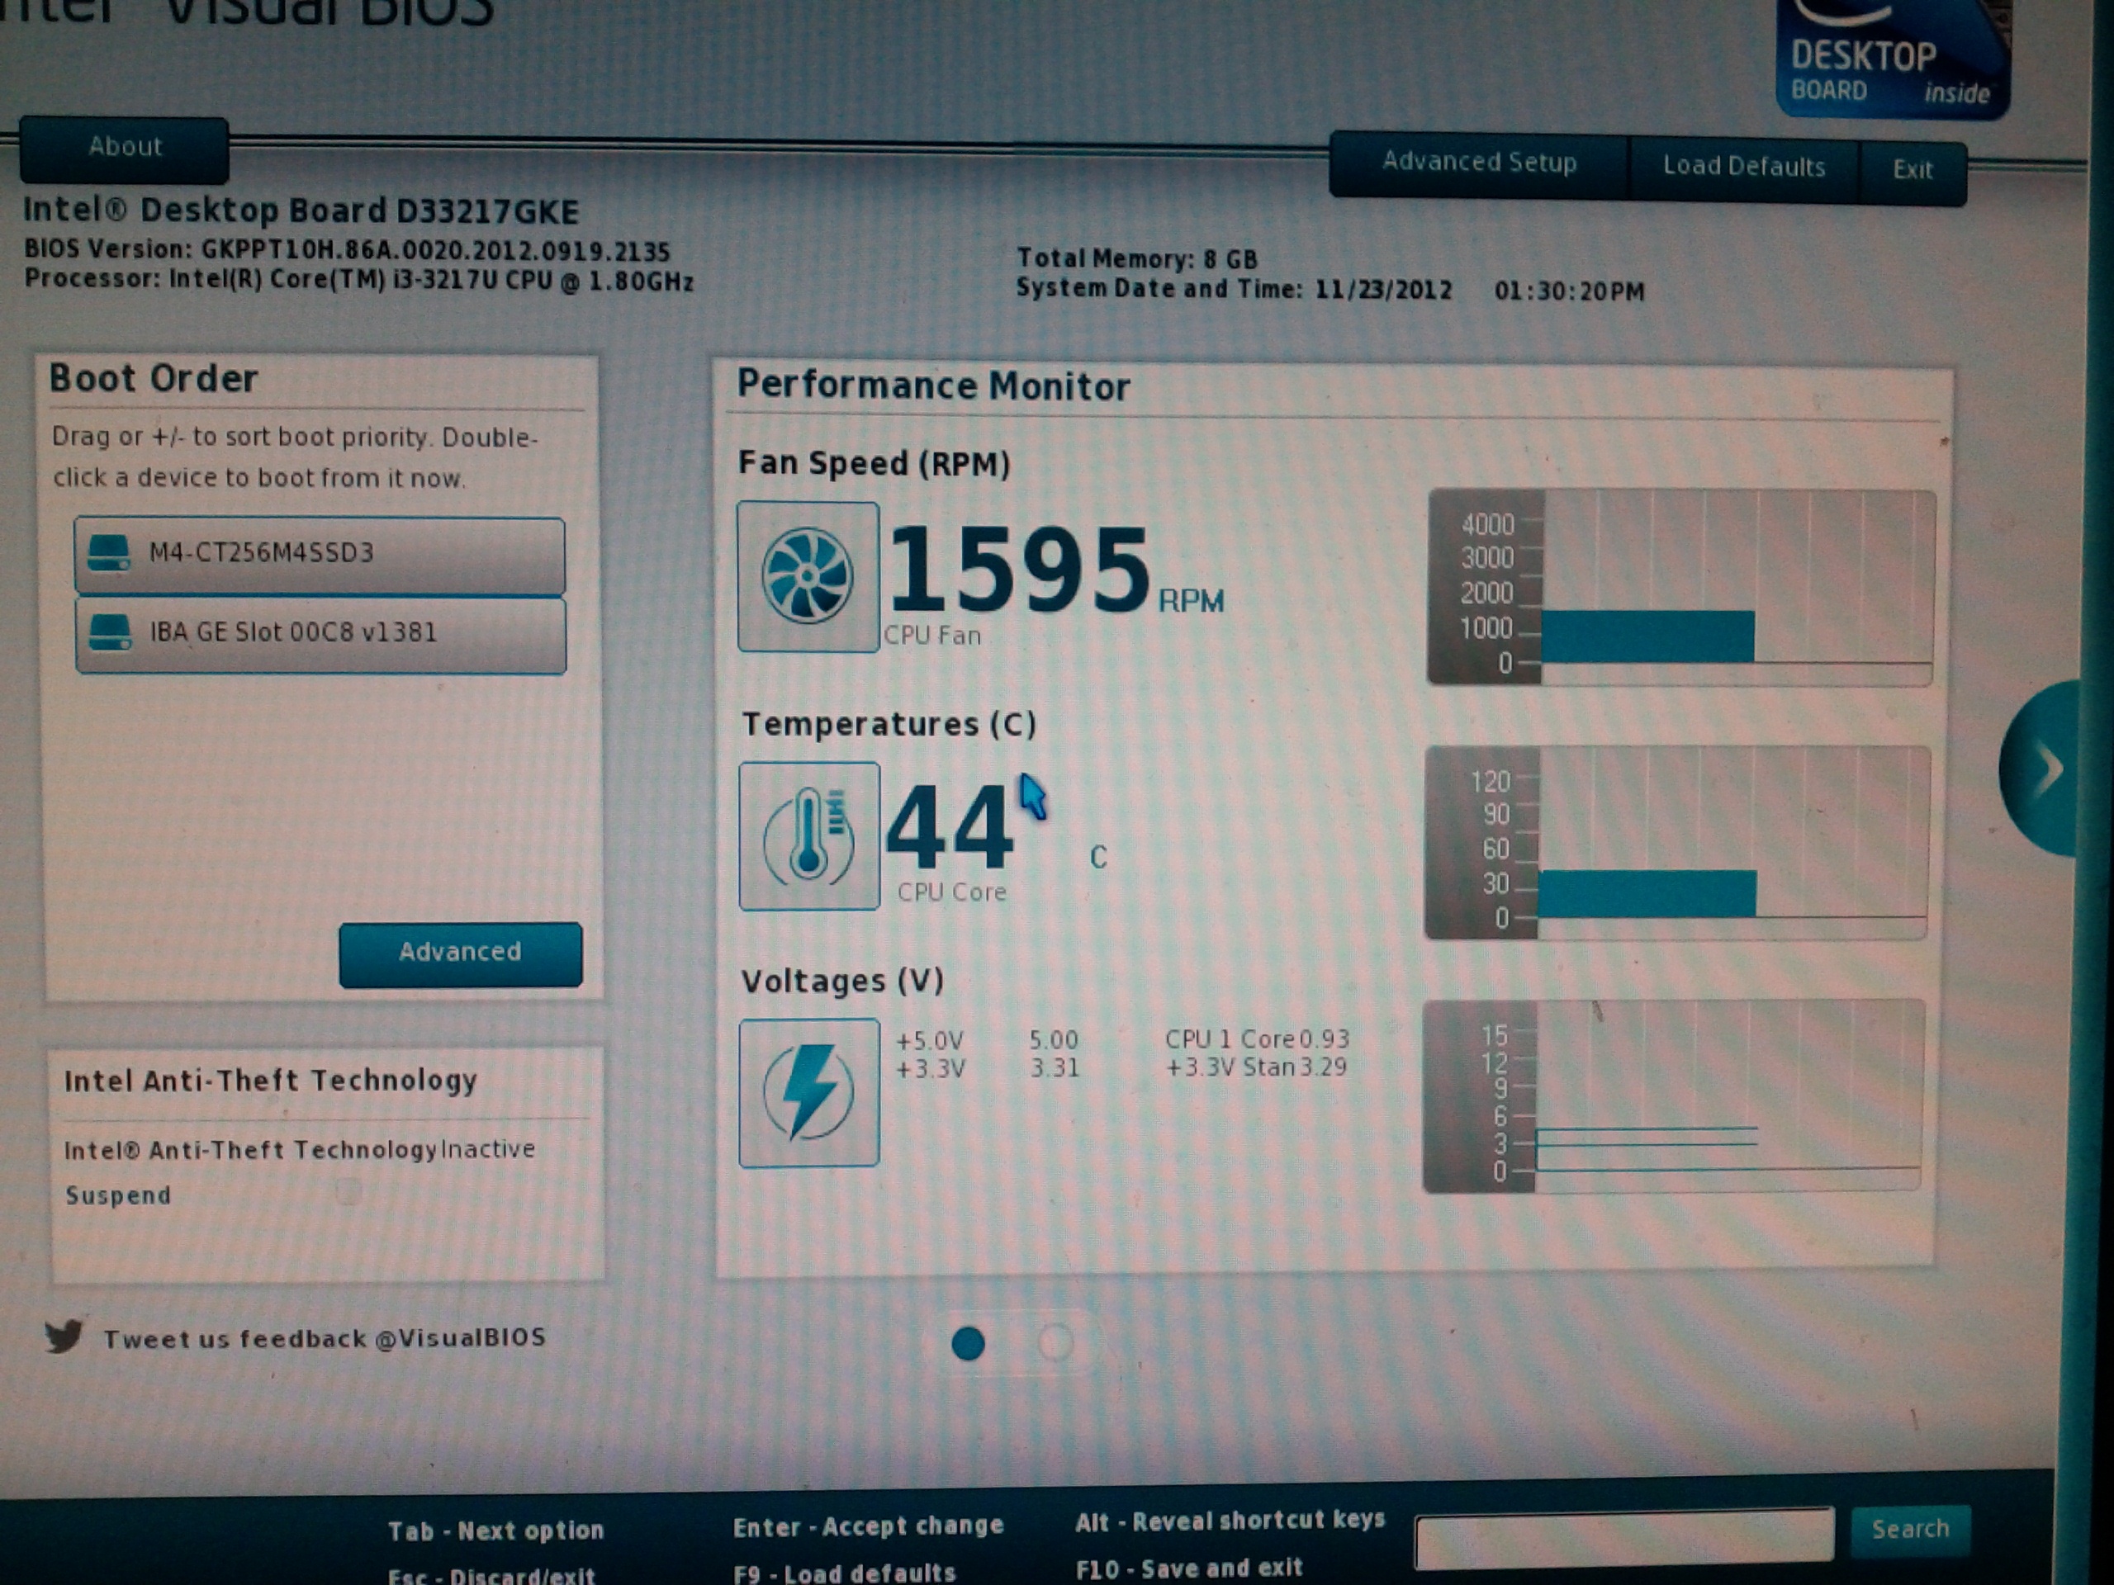Click the fan speed RPM graph
Image resolution: width=2114 pixels, height=1585 pixels.
pos(1681,588)
